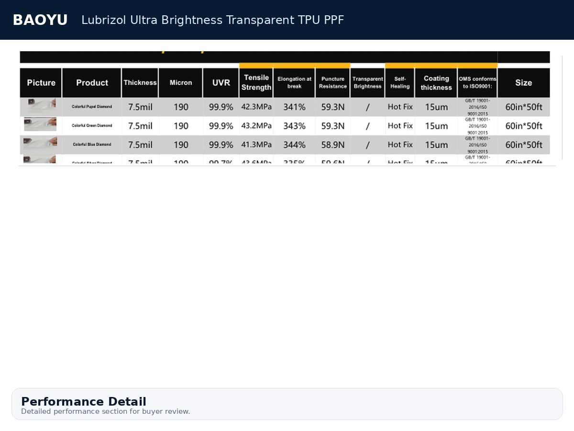Click 7.5mil in Colorful Blue Diamond row

[x=140, y=145]
